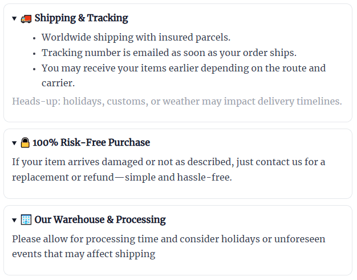Click the 'replacement or refund' text line
The image size is (357, 280).
pos(122,177)
